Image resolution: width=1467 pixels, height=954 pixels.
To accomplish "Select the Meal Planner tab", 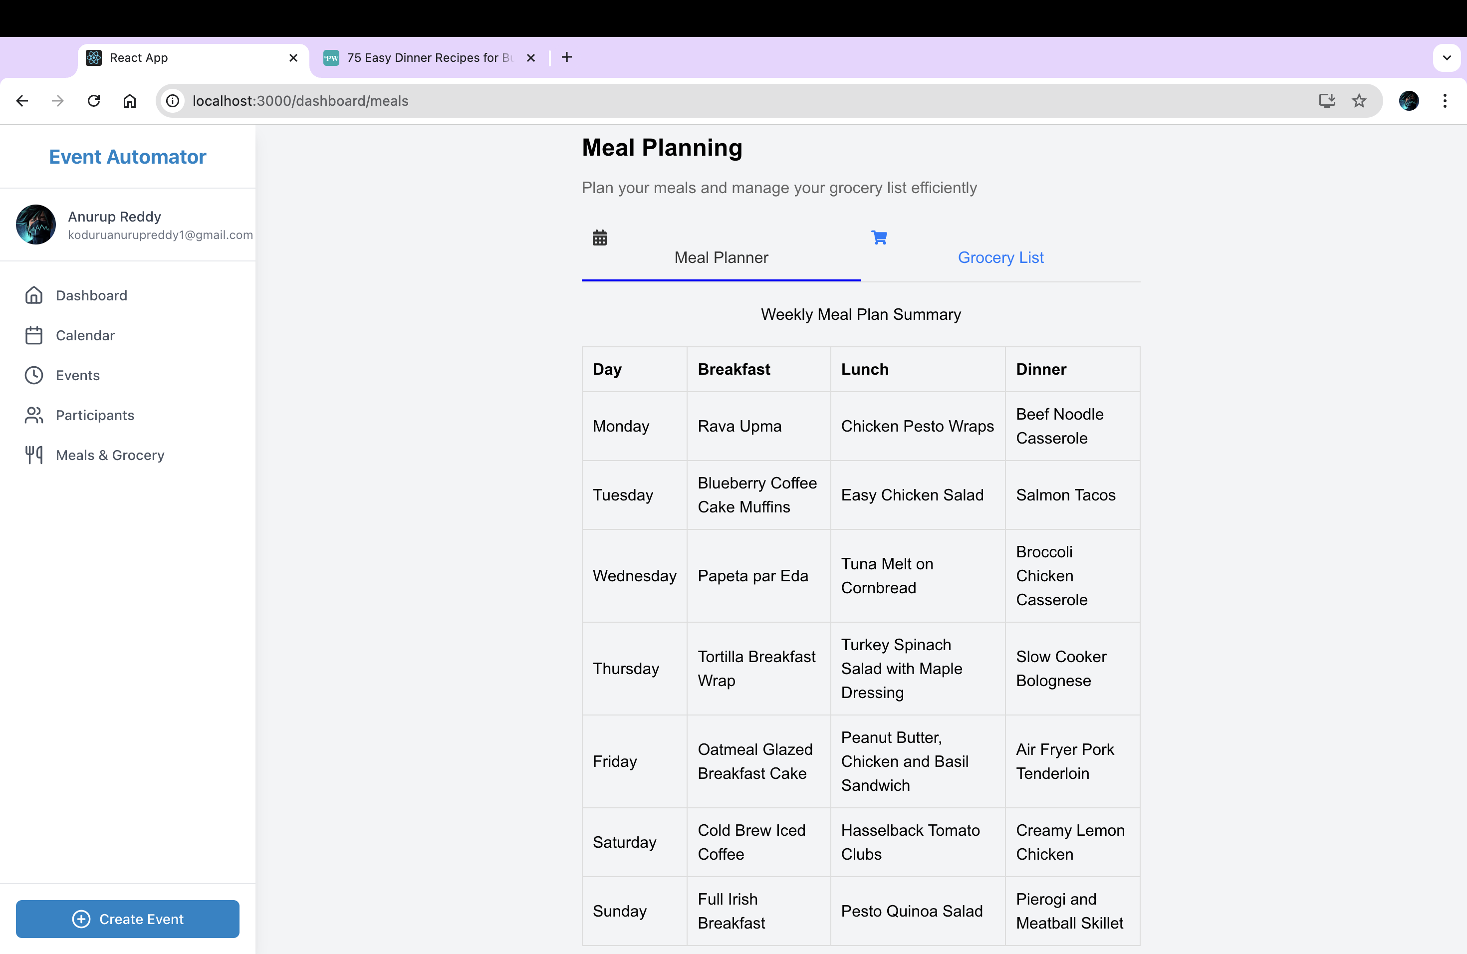I will pyautogui.click(x=721, y=257).
